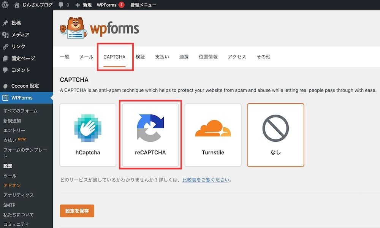Open フォームのテンプレート submenu item
The image size is (380, 228).
pos(25,153)
